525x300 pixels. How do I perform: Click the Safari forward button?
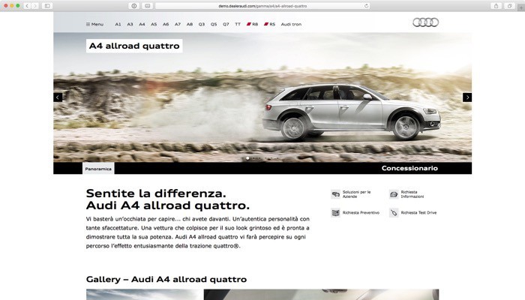click(34, 6)
